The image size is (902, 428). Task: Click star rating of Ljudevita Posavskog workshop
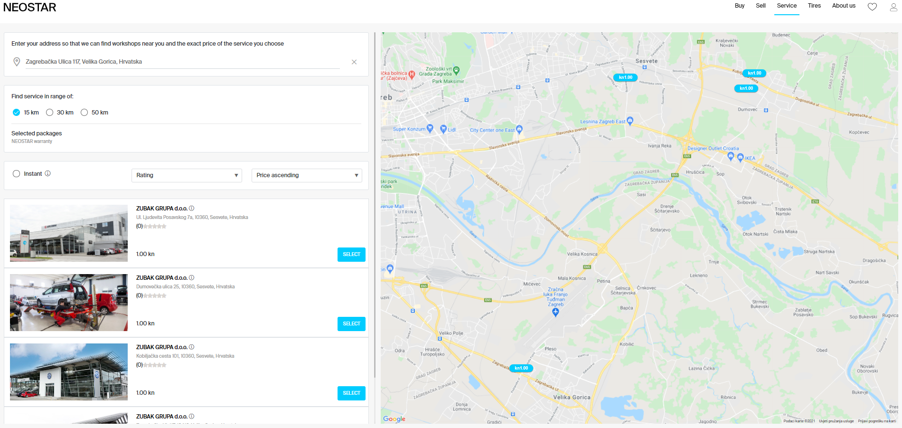[x=155, y=227]
